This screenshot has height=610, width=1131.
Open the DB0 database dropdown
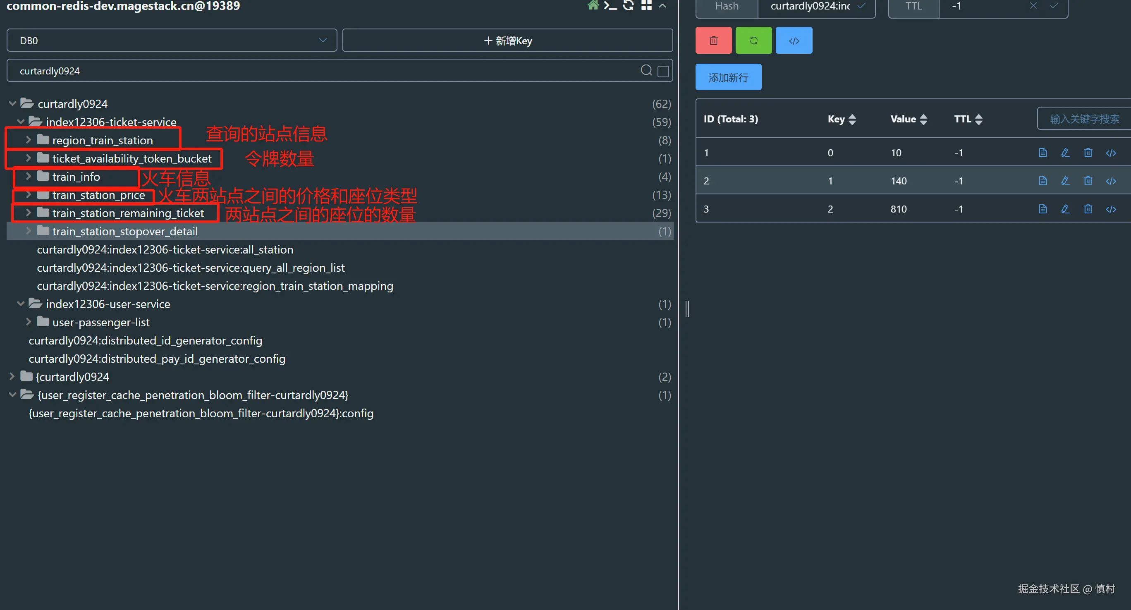tap(172, 41)
